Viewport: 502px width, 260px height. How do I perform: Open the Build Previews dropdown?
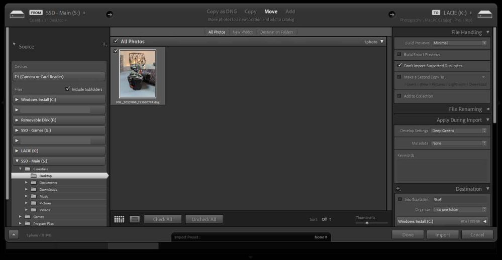click(x=459, y=43)
